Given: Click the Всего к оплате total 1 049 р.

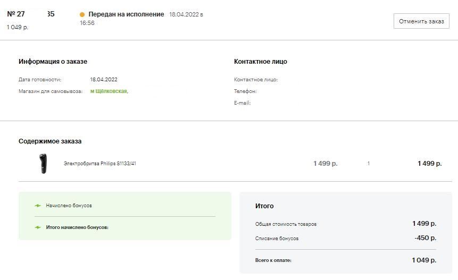Looking at the screenshot, I should tap(424, 260).
